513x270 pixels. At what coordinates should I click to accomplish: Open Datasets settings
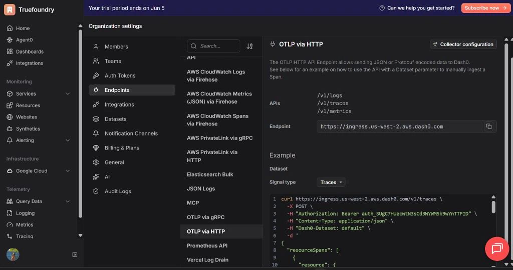pos(132,119)
